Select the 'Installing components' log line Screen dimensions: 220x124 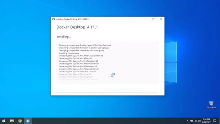[69, 53]
